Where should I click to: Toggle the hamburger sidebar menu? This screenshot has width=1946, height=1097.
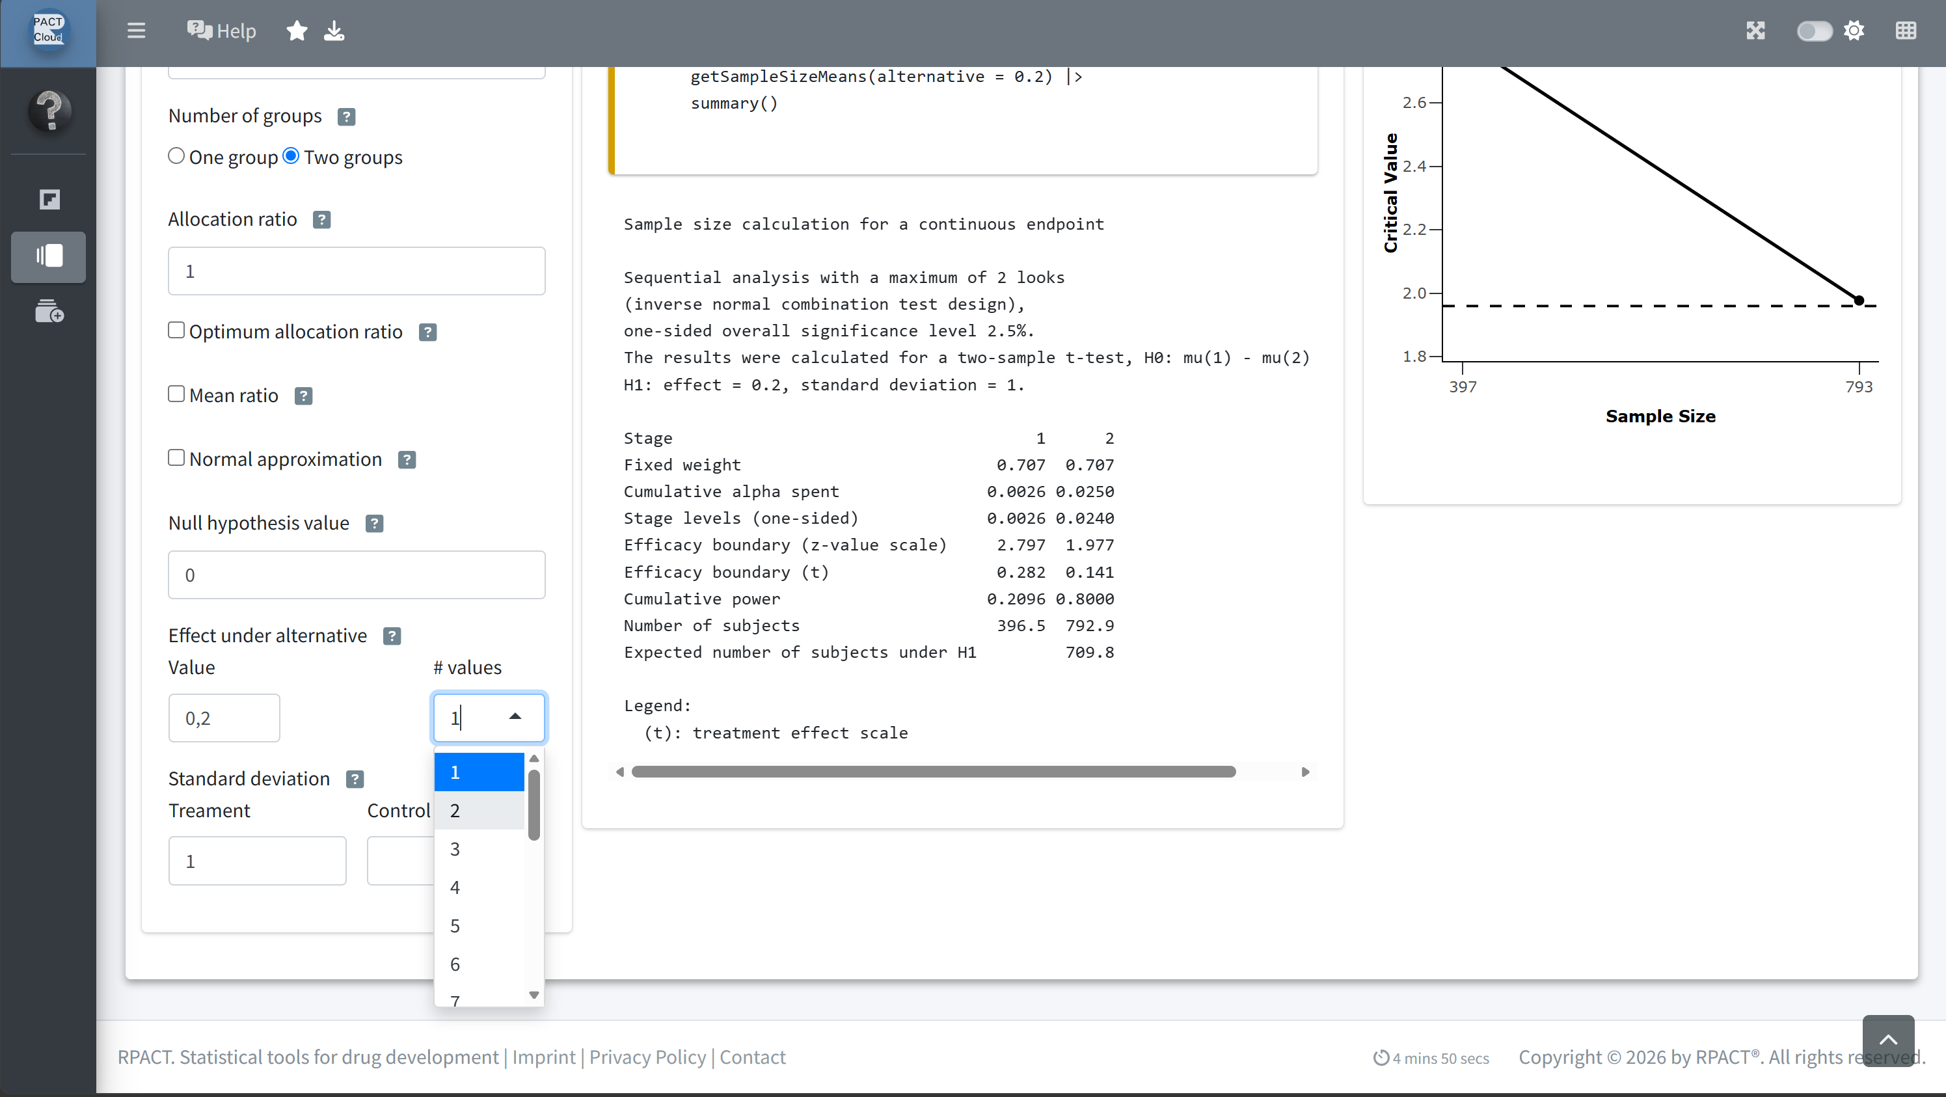(x=136, y=30)
